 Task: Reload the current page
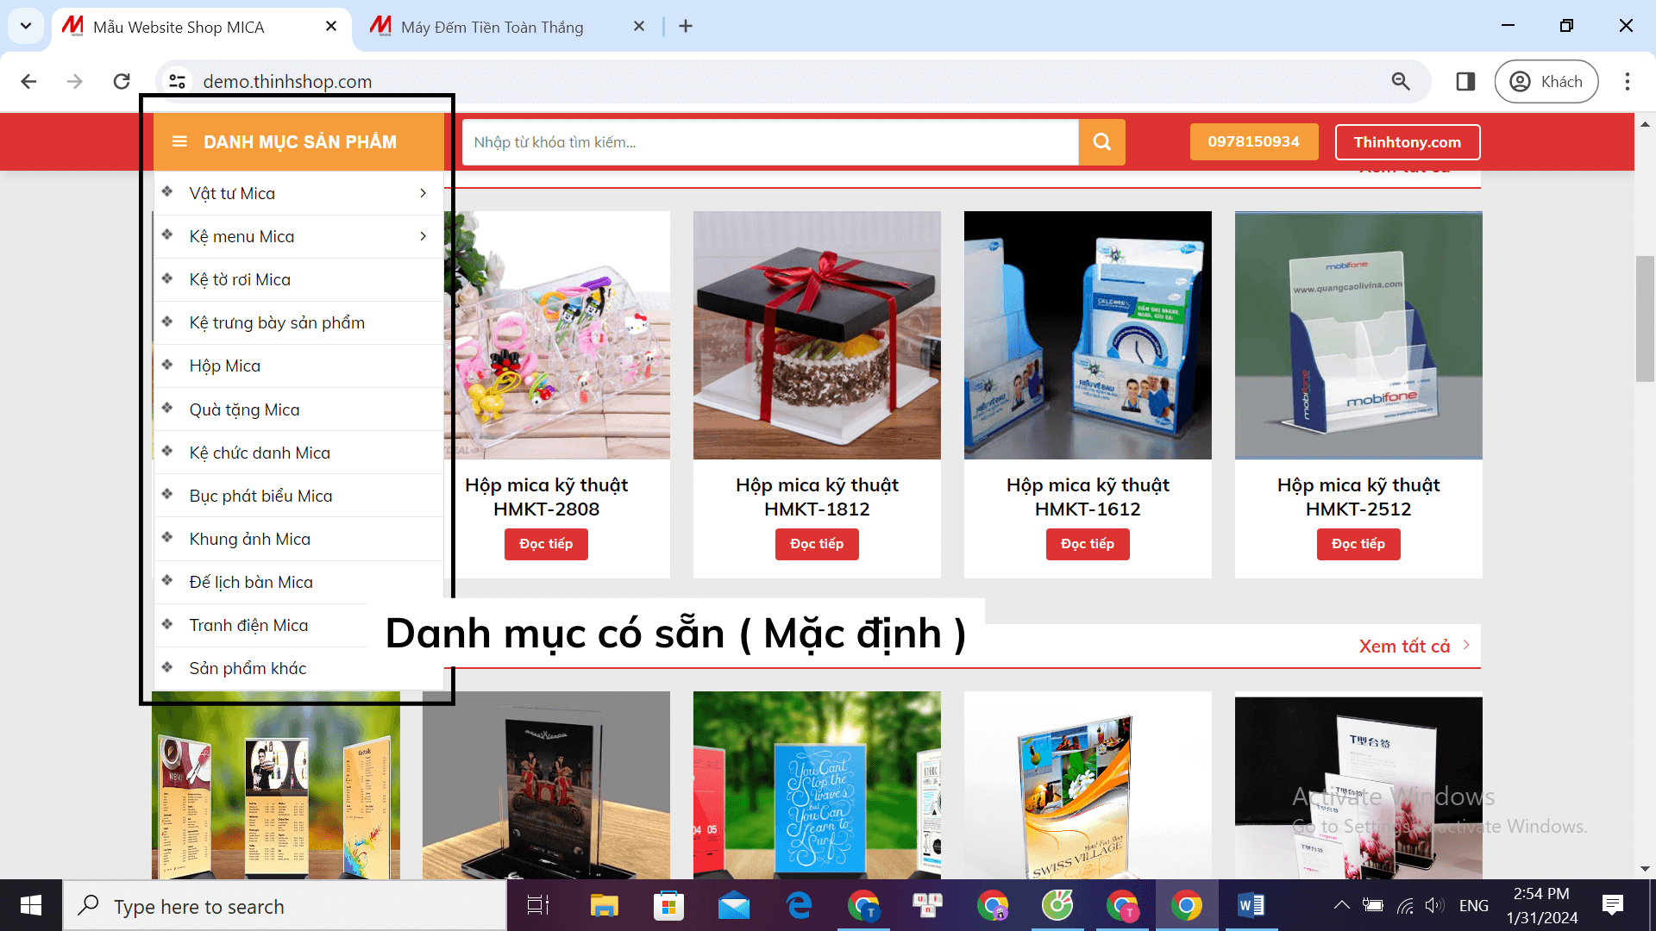coord(121,81)
